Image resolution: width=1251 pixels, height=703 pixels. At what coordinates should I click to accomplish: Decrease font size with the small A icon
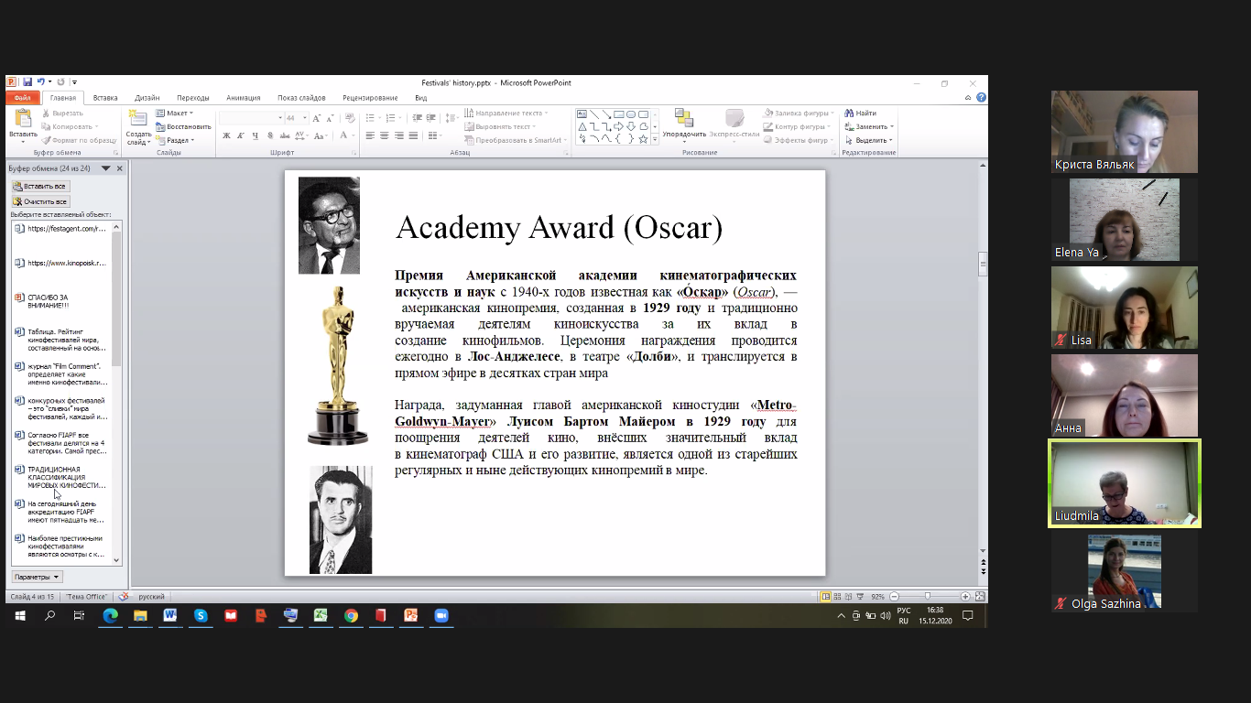pos(330,118)
